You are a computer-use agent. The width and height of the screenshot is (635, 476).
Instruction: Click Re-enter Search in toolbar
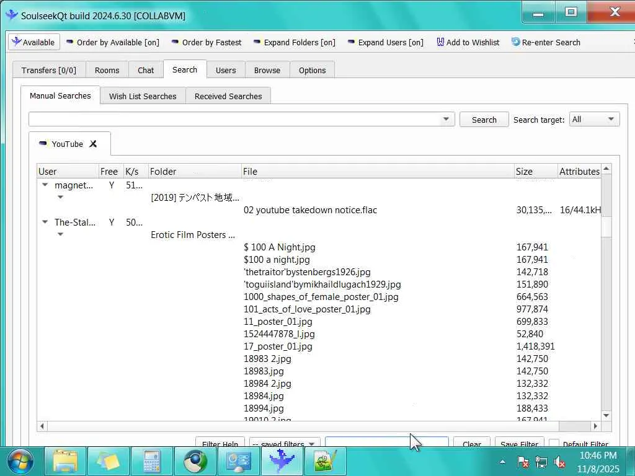pos(546,43)
